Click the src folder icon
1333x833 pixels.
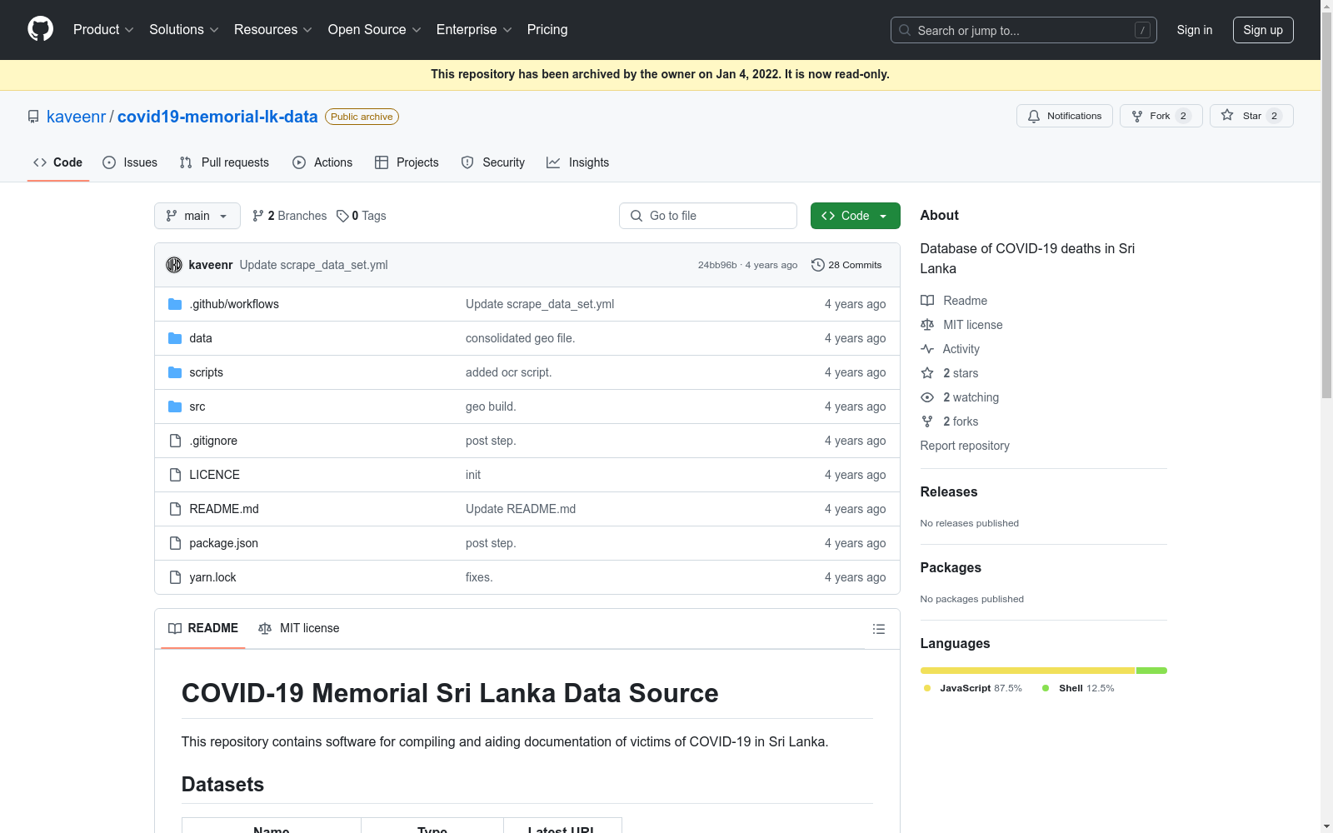(x=175, y=407)
